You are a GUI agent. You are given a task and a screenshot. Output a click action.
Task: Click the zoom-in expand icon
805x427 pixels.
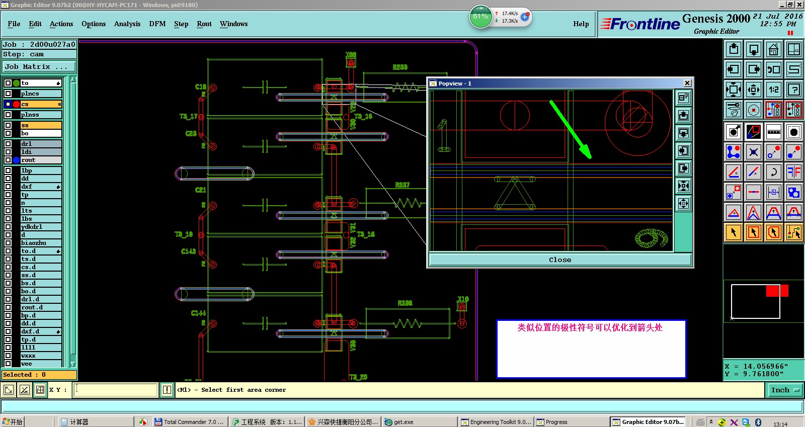click(734, 90)
